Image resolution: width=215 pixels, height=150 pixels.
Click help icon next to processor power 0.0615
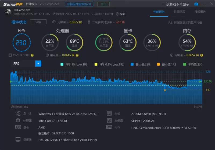coord(77,55)
